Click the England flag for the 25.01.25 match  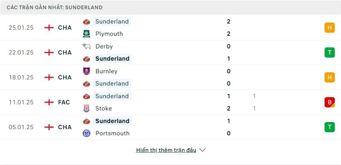49,28
